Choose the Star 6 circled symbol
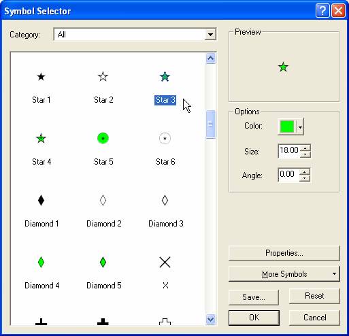The image size is (349, 336). [x=165, y=138]
